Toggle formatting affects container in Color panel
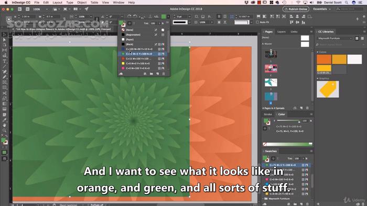 coord(265,128)
